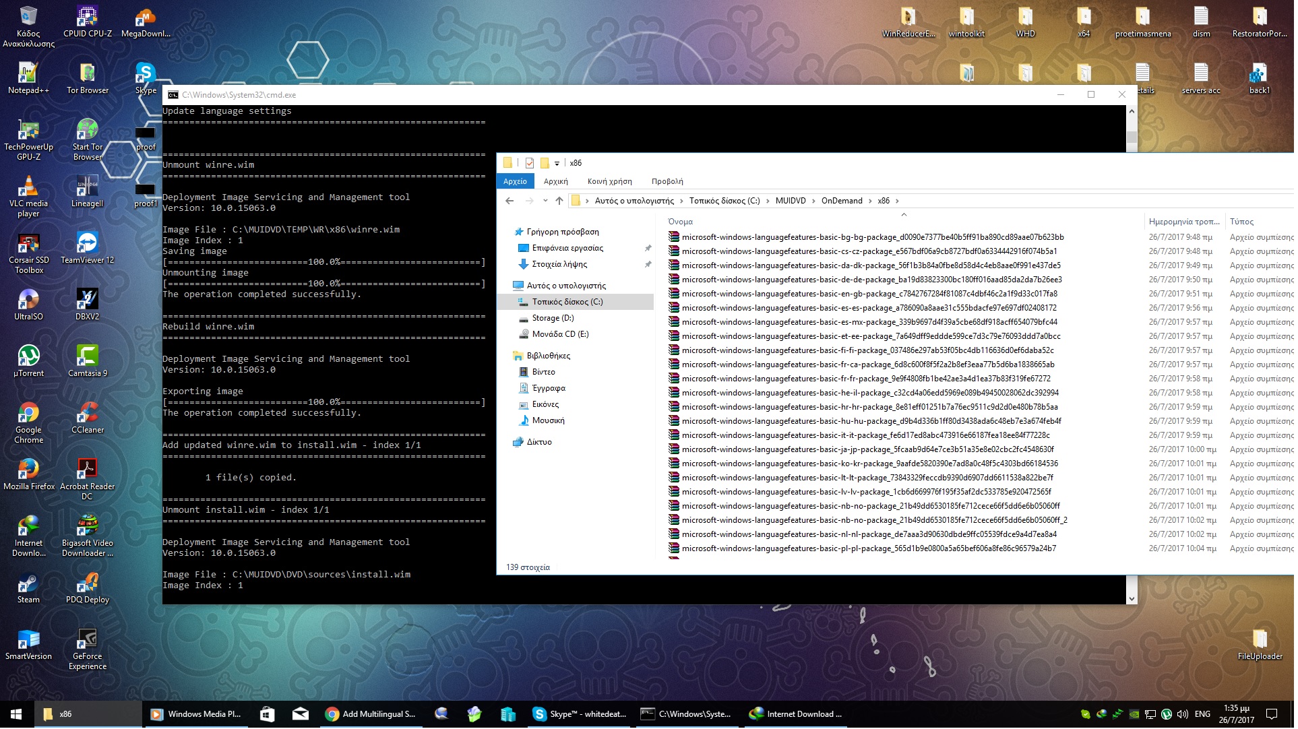Open Camtasia 9 desktop icon

(88, 361)
